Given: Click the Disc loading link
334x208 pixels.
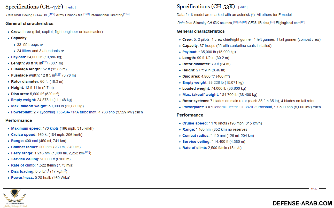Looking at the screenshot, I should click(x=22, y=172).
